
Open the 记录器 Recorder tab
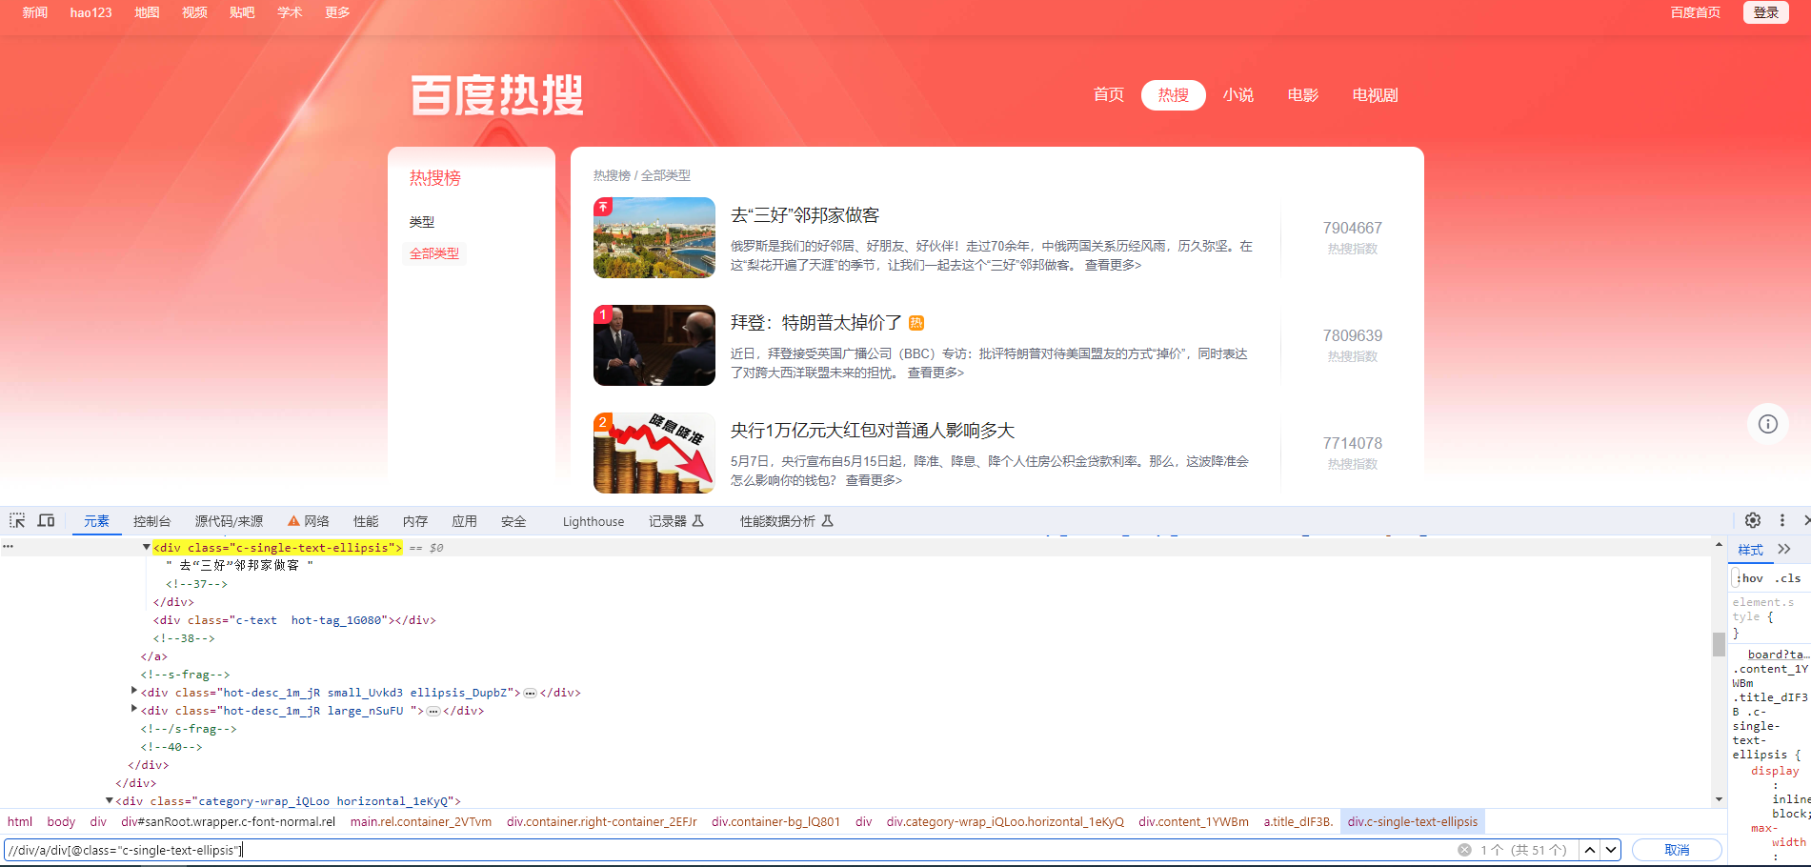pyautogui.click(x=676, y=521)
